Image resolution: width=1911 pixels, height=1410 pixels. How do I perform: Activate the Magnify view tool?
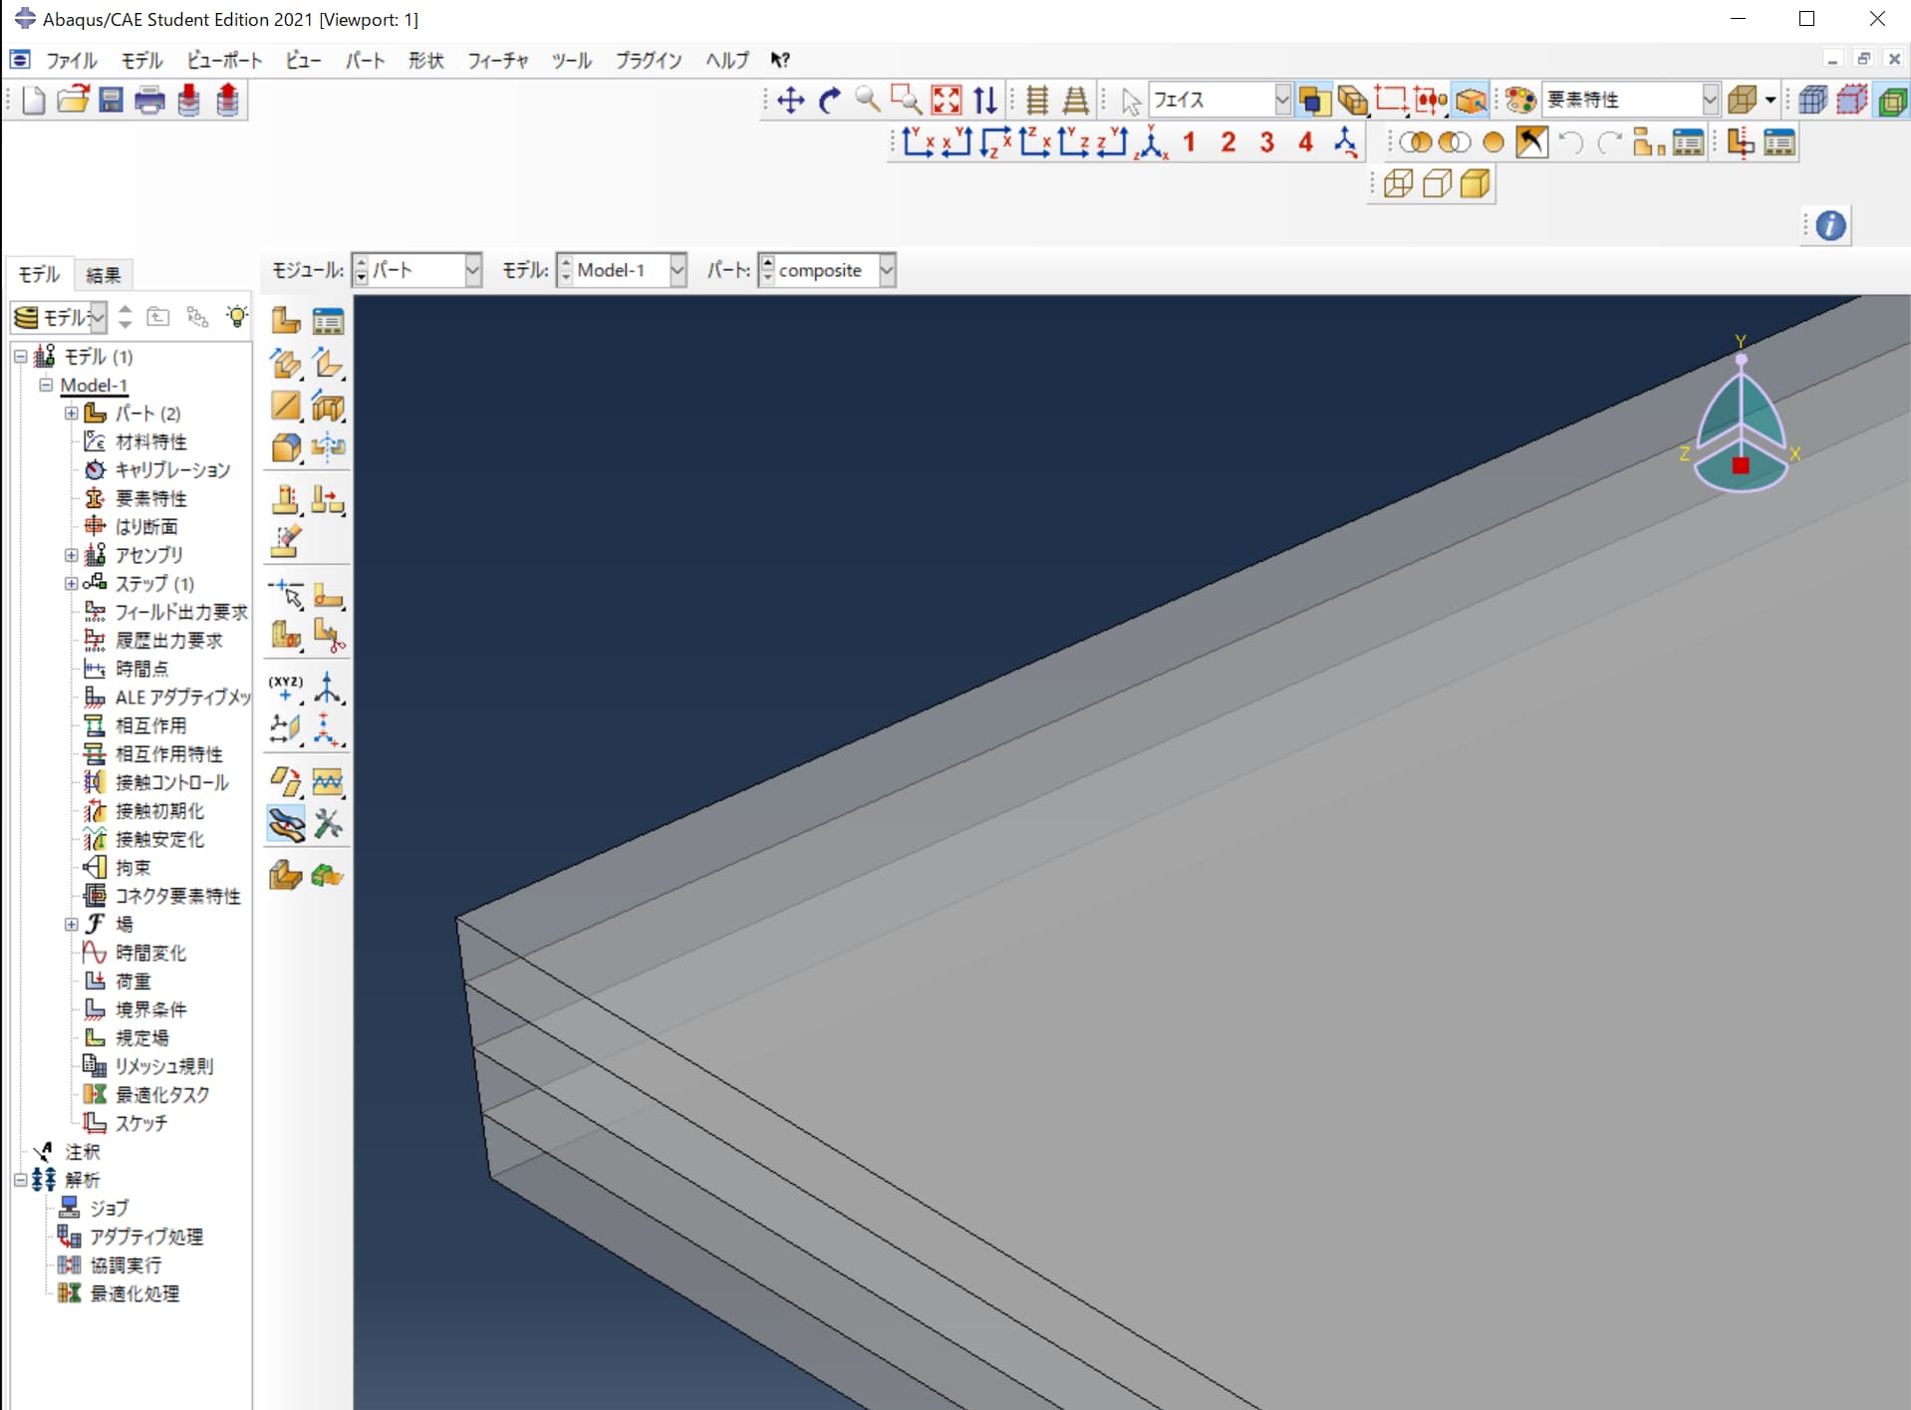(x=866, y=101)
